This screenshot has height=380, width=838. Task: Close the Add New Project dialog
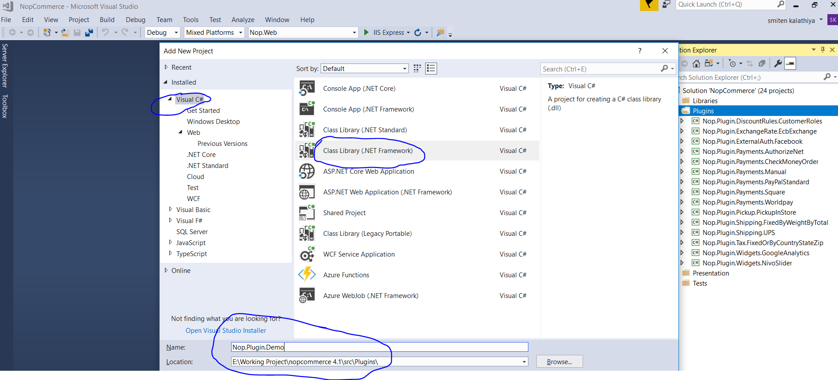pos(665,51)
